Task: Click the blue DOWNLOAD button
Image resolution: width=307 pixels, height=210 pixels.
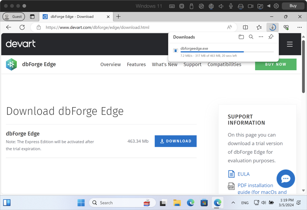Action: click(175, 141)
